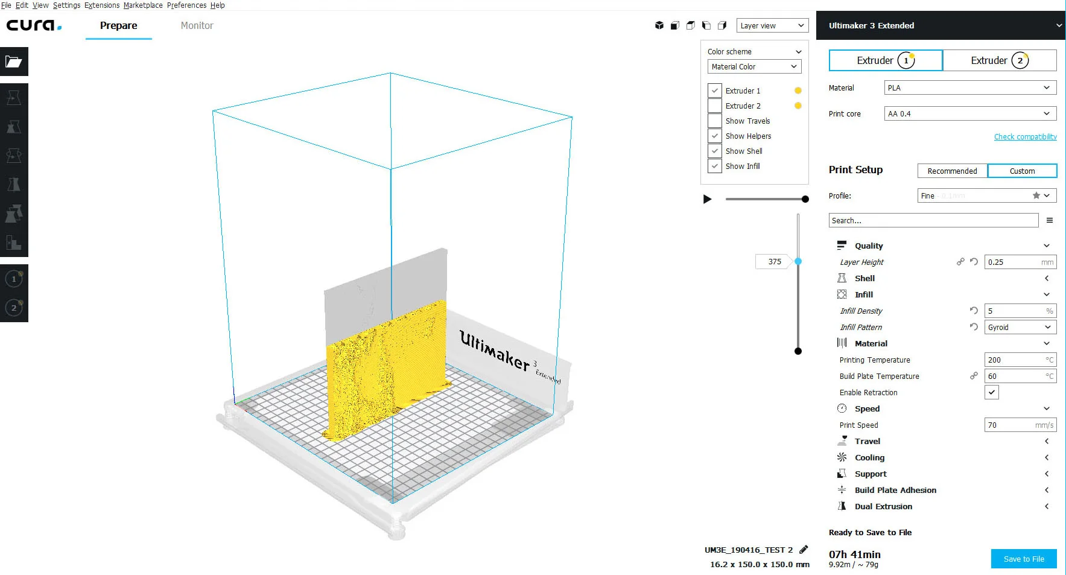Image resolution: width=1066 pixels, height=575 pixels.
Task: Switch Print Setup to Custom mode
Action: click(x=1022, y=171)
